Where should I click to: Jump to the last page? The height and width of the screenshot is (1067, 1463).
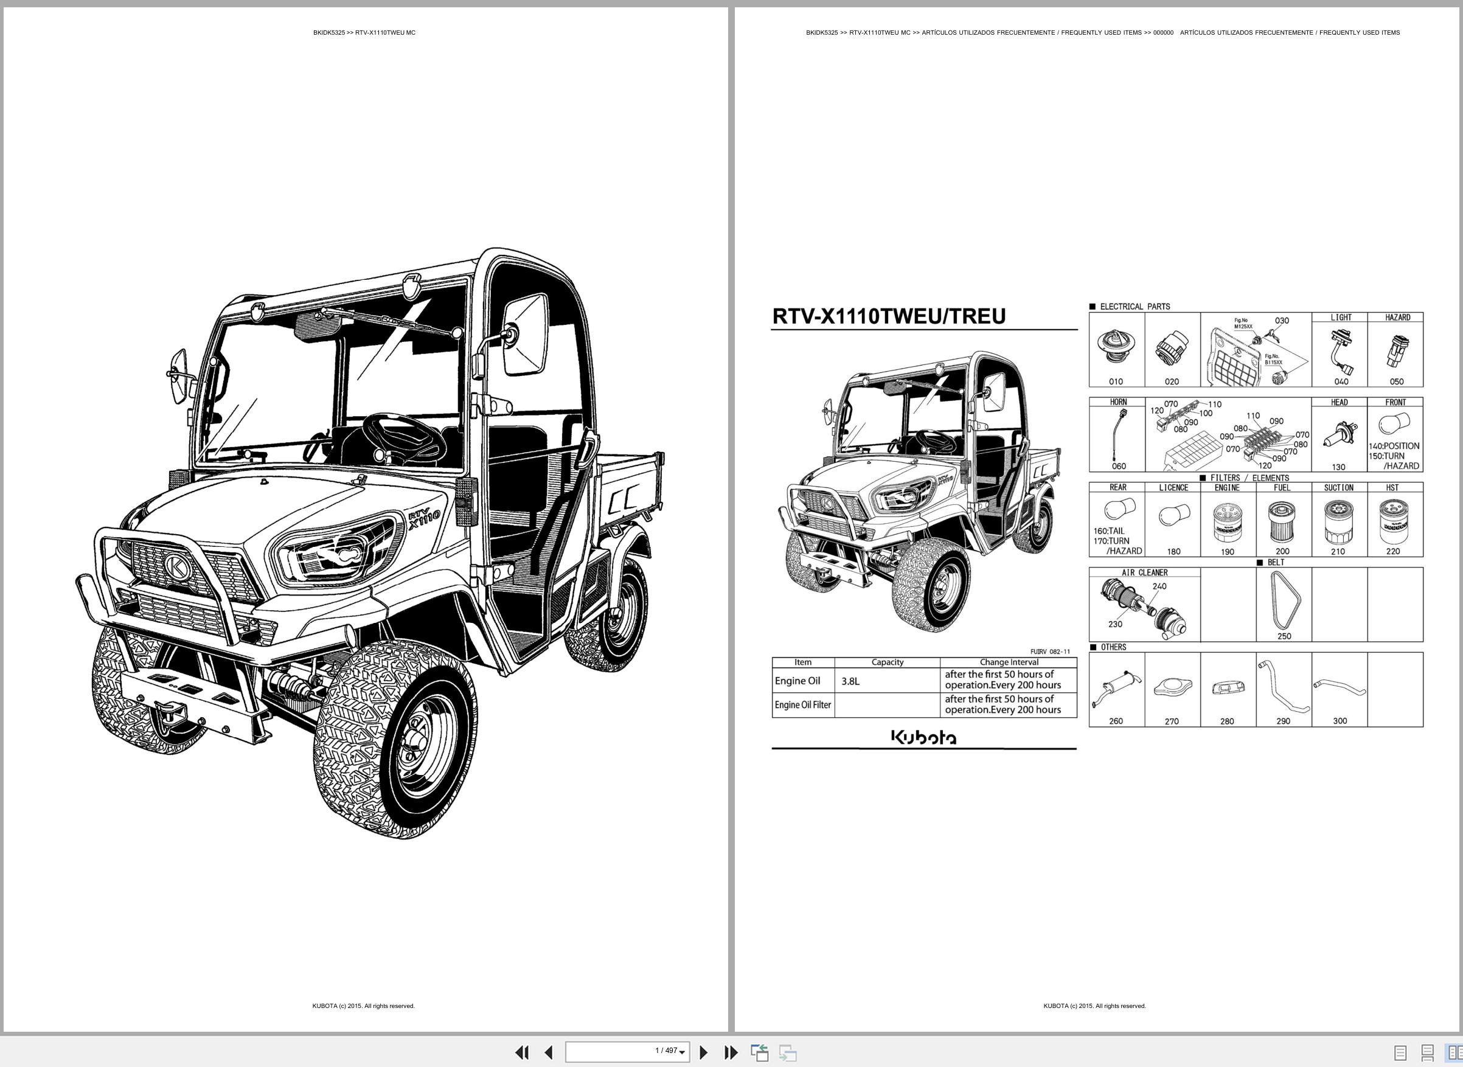point(731,1052)
